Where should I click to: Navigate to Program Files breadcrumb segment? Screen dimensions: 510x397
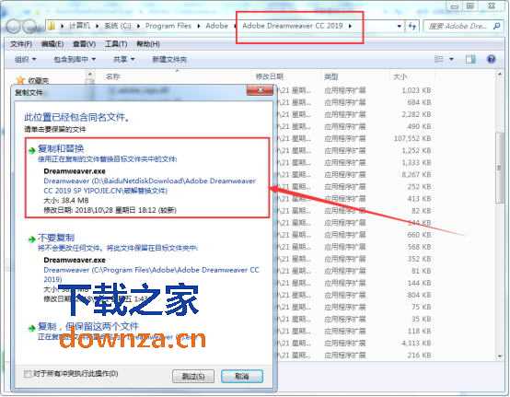click(x=168, y=26)
